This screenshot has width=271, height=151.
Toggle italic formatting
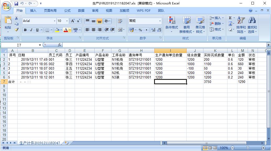(x=31, y=30)
